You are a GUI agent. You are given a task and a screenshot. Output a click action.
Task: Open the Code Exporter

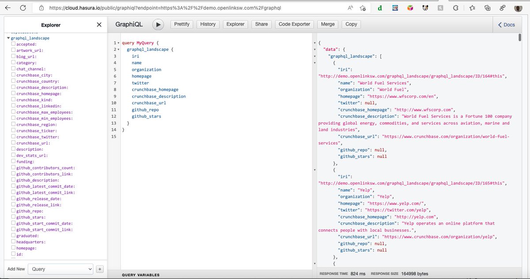[295, 24]
